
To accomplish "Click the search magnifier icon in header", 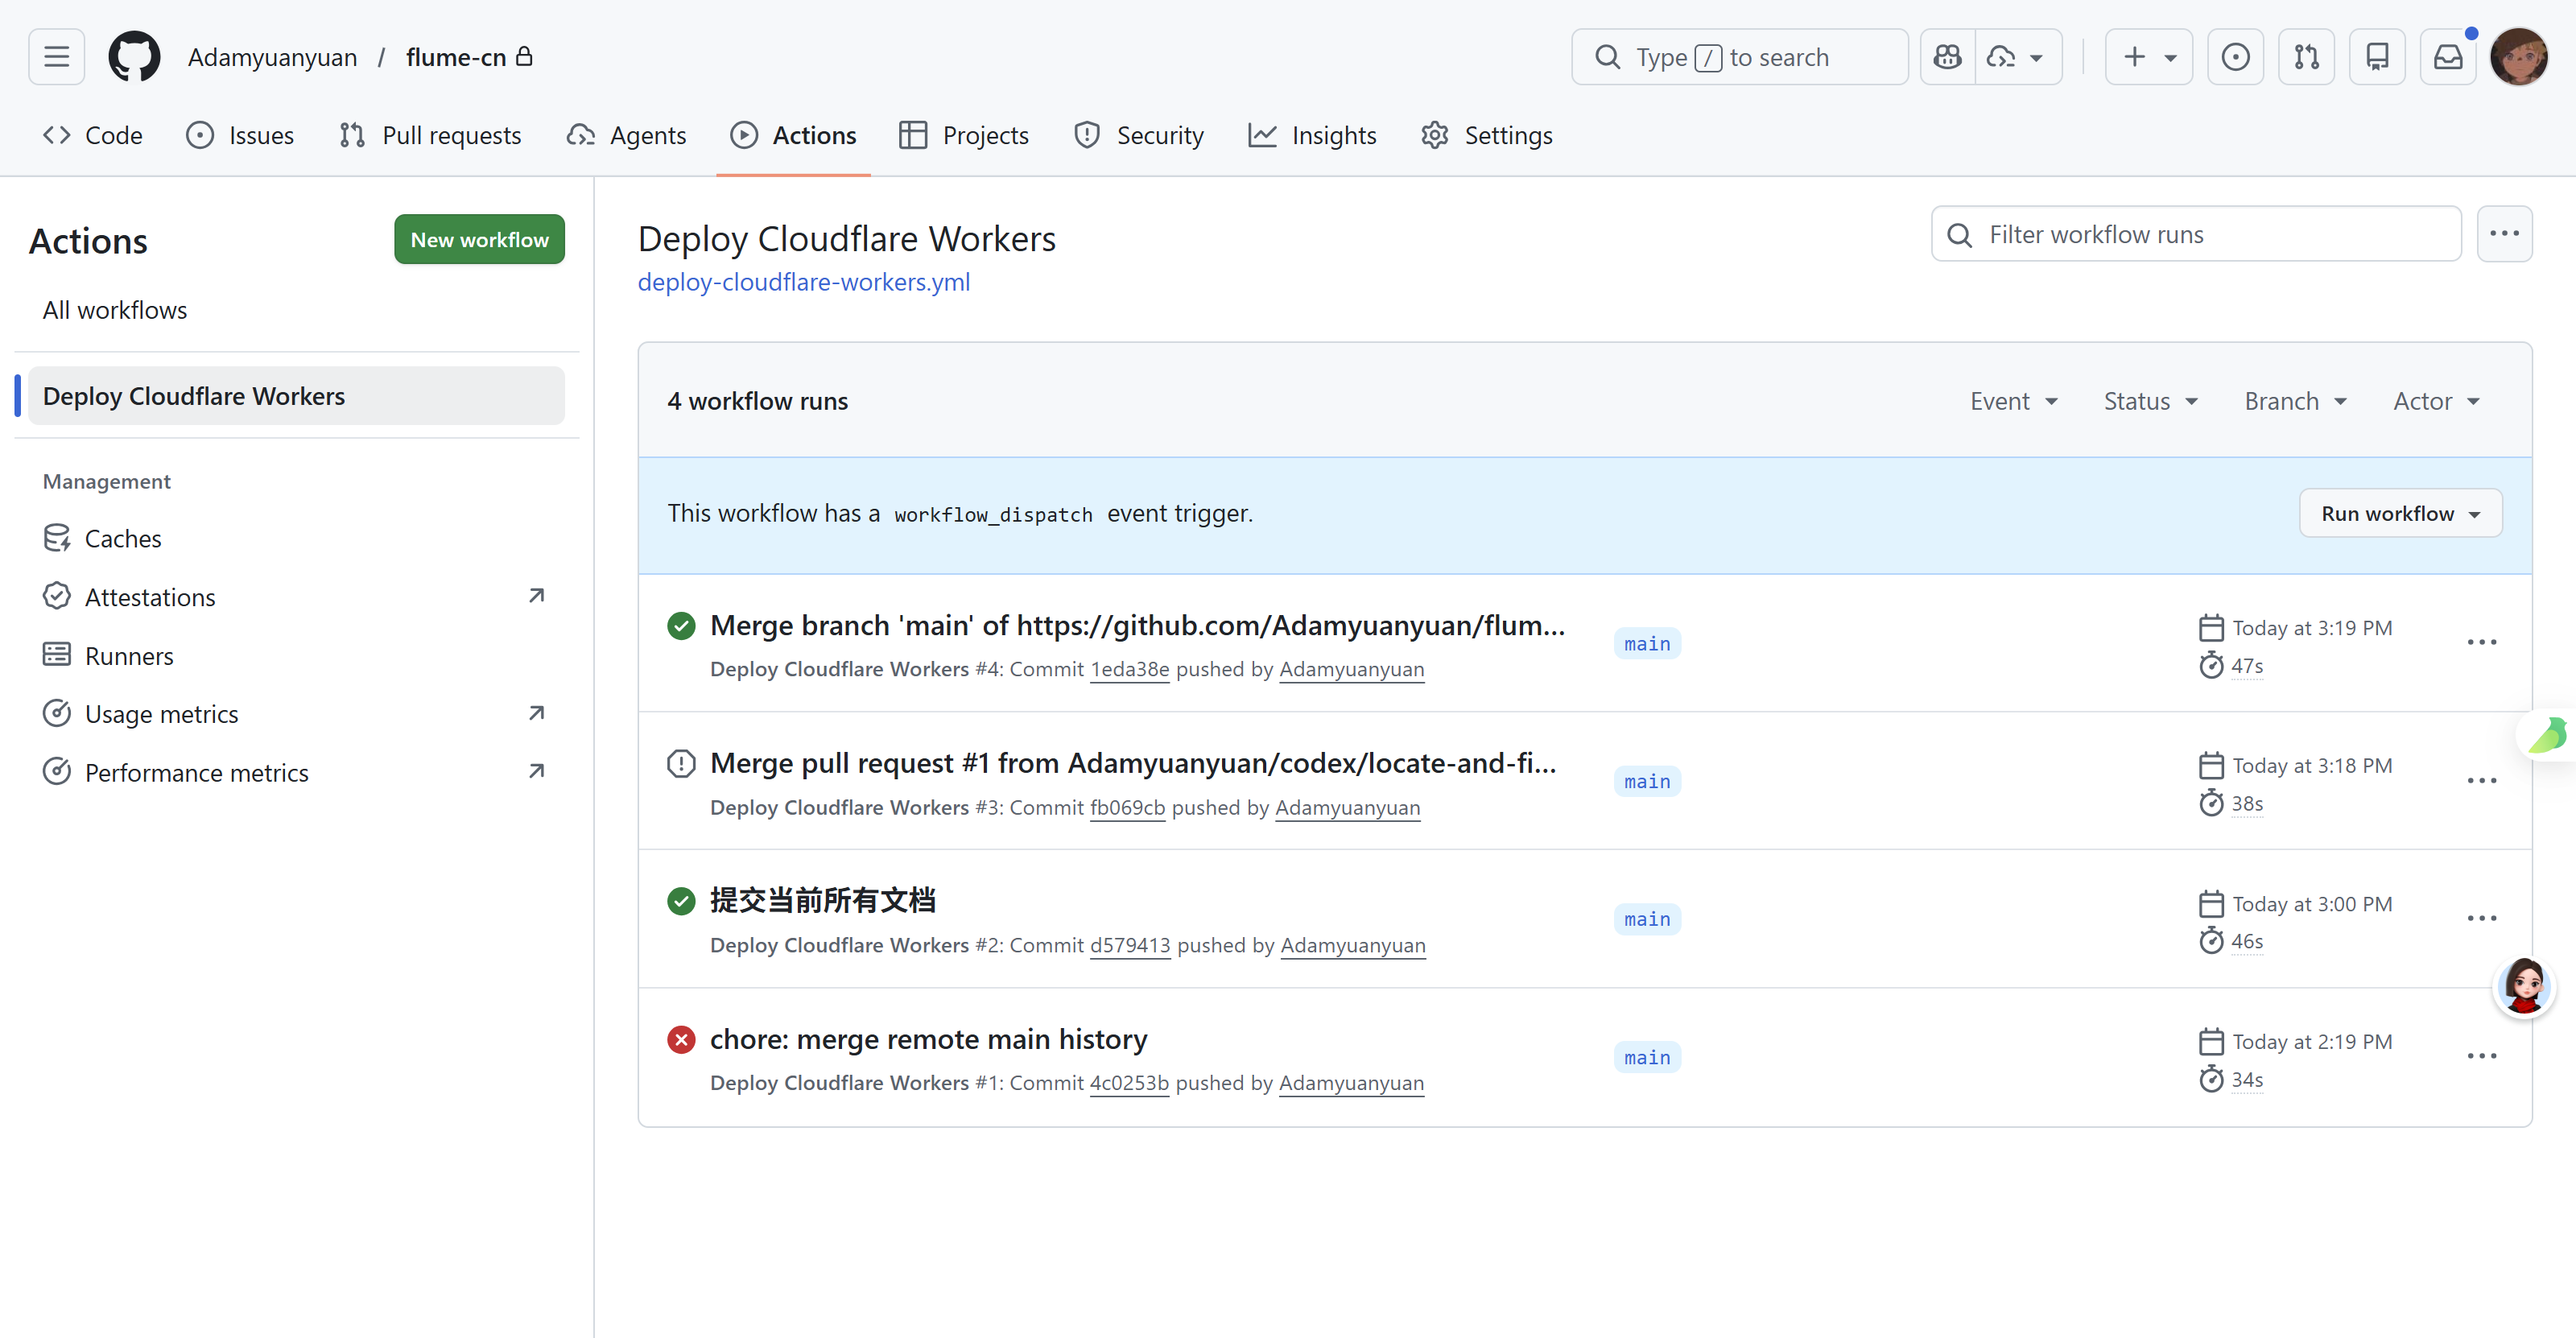I will (x=1608, y=57).
